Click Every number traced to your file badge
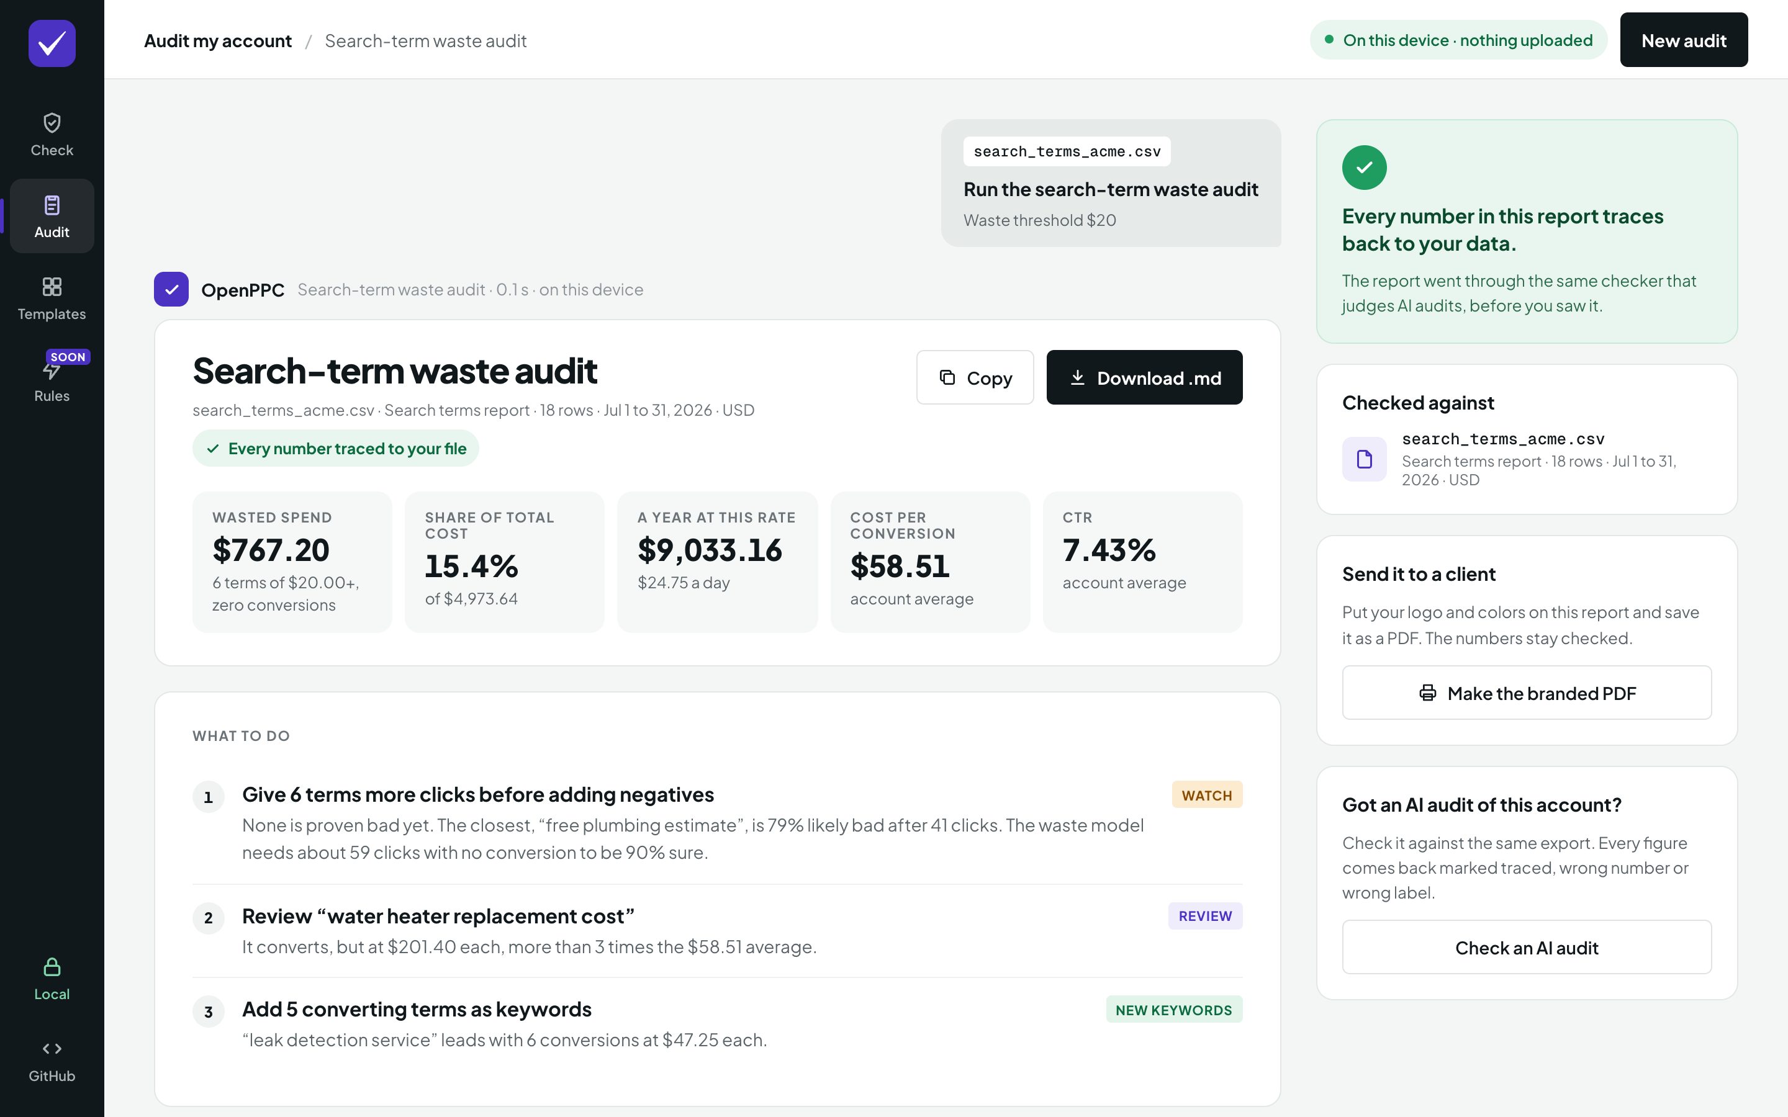The width and height of the screenshot is (1788, 1117). click(x=335, y=449)
